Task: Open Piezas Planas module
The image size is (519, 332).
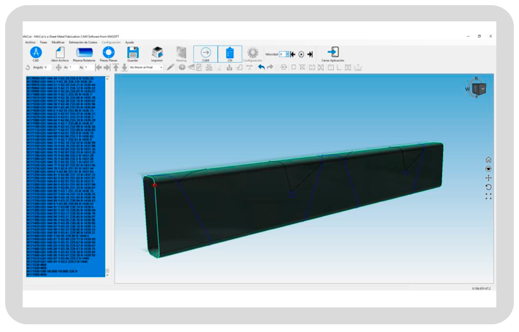Action: tap(109, 52)
